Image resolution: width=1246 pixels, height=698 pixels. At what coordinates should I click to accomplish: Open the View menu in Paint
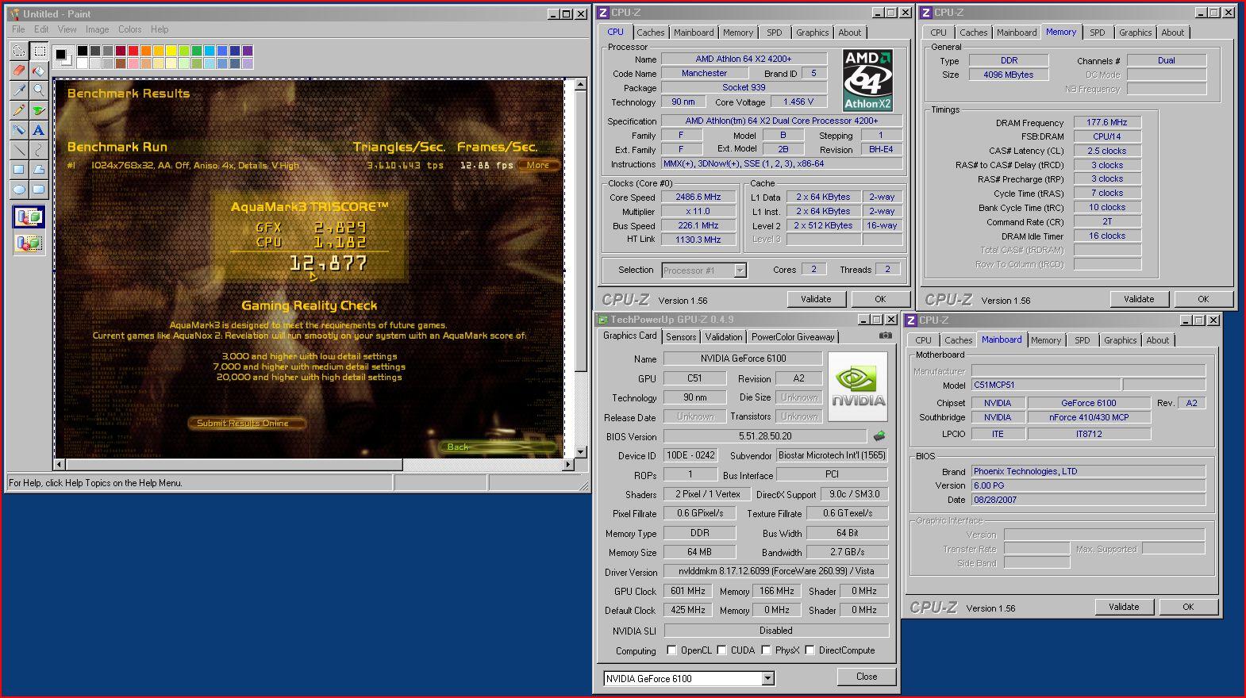(x=67, y=29)
